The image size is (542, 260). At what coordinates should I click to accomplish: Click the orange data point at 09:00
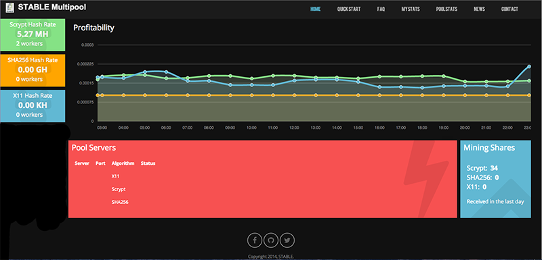[x=230, y=95]
